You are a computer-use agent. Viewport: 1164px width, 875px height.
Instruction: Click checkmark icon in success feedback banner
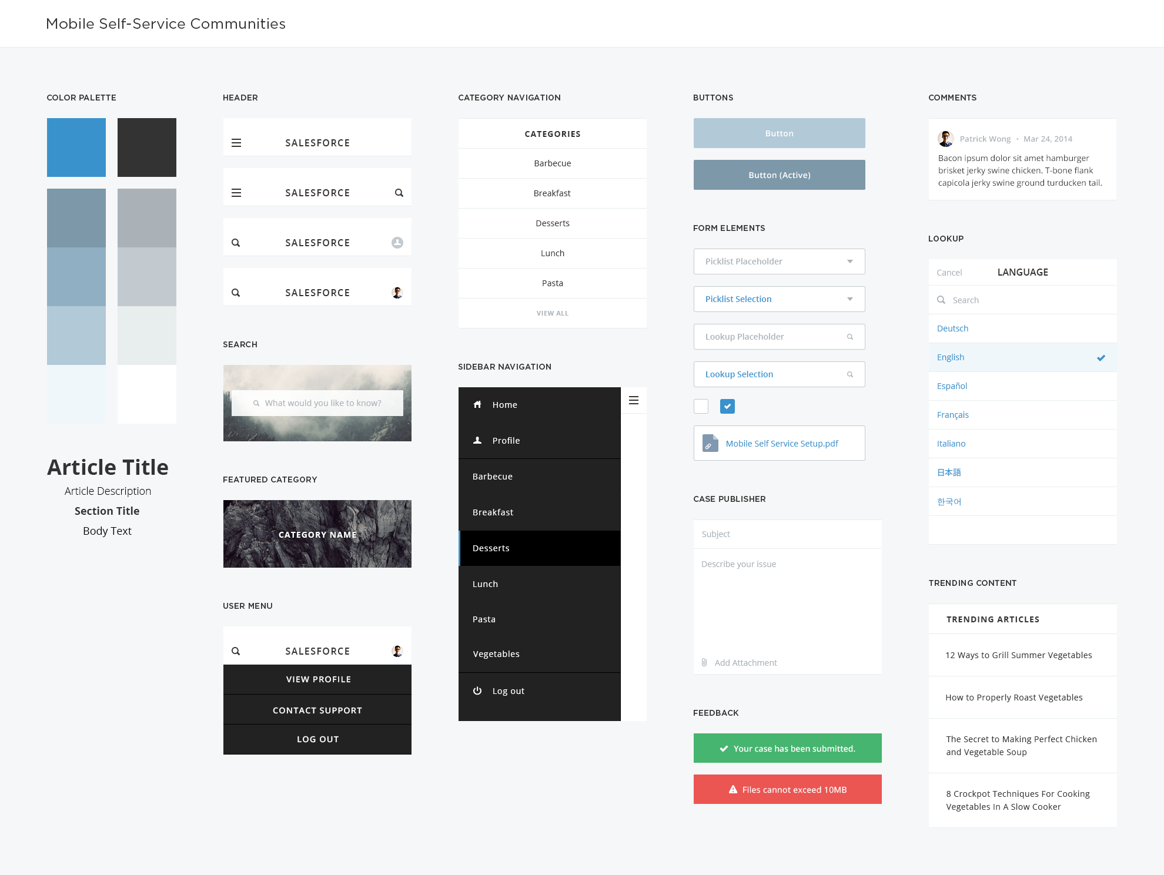(724, 748)
